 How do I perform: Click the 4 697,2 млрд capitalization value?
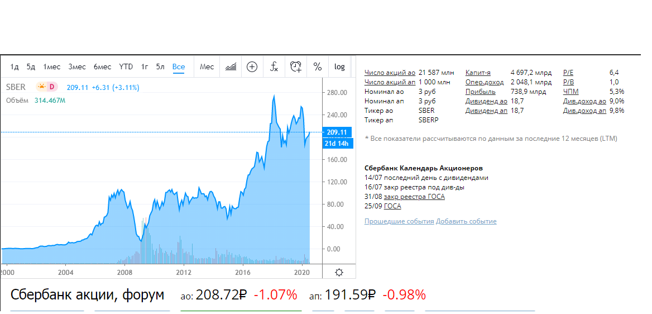[531, 73]
